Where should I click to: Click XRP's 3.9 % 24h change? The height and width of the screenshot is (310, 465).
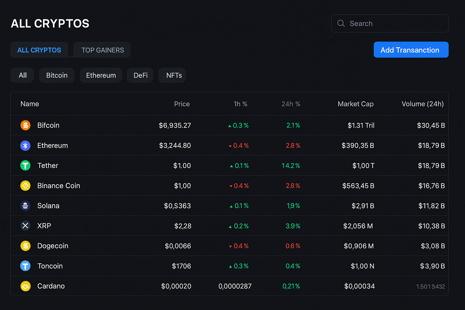pyautogui.click(x=293, y=226)
